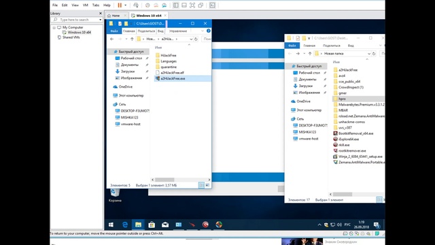
Task: Open Файл tab in the left Explorer window
Action: pos(114,31)
